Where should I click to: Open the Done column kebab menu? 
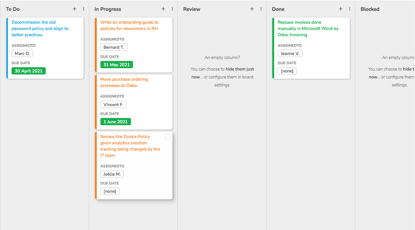tap(350, 9)
